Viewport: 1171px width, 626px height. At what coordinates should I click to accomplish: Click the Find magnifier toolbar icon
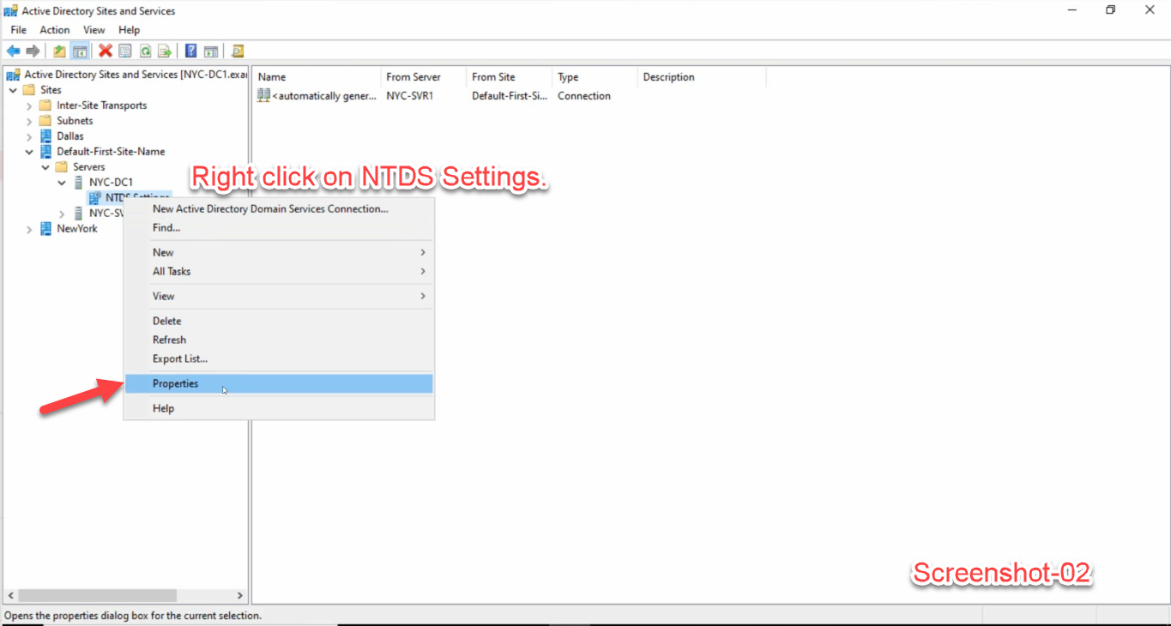[238, 51]
